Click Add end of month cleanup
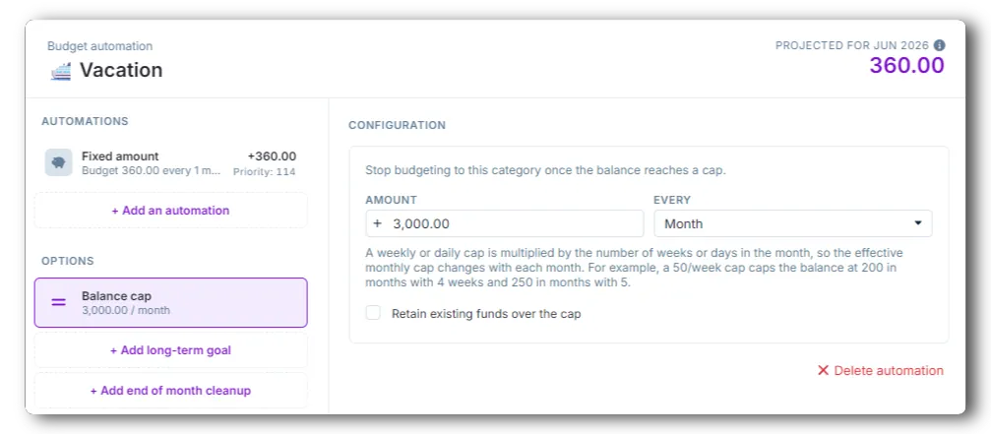The width and height of the screenshot is (991, 434). pos(170,391)
